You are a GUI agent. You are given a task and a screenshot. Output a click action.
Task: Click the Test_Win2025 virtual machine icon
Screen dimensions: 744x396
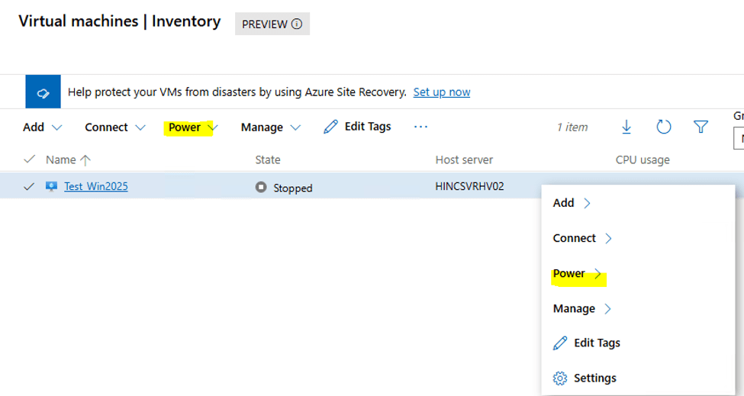click(x=51, y=186)
